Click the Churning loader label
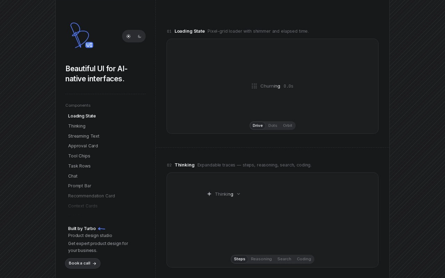 point(270,86)
